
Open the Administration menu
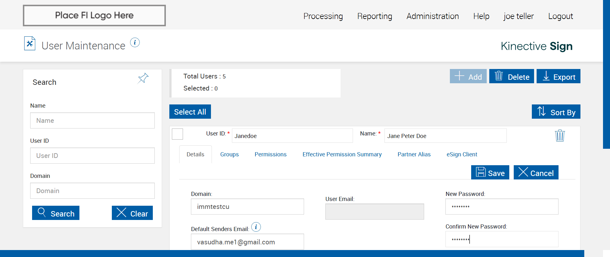point(432,16)
